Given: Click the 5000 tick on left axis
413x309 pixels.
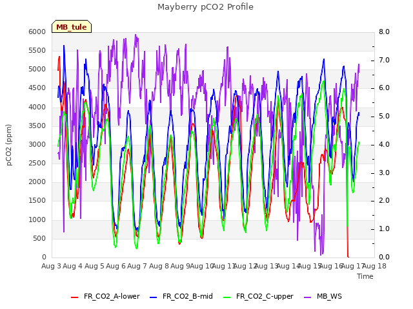Looking at the screenshot, I should pos(37,70).
